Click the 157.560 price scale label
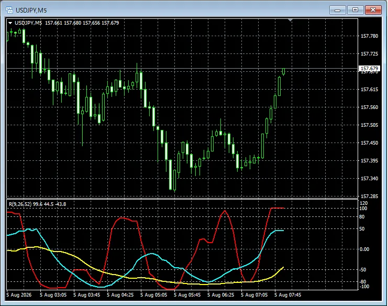Viewport: 388px width, 306px height. tap(369, 107)
